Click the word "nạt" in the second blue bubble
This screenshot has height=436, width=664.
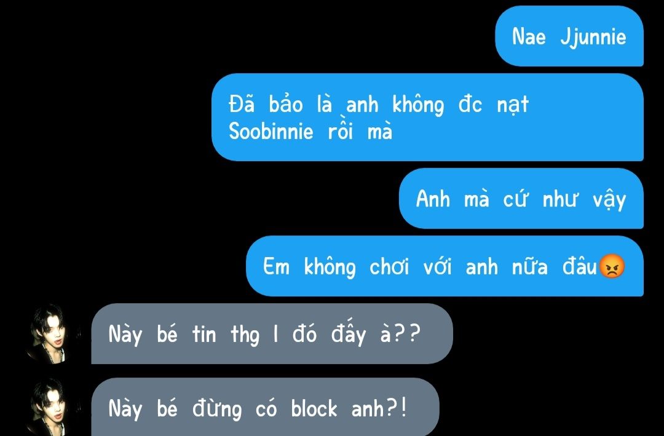coord(513,105)
